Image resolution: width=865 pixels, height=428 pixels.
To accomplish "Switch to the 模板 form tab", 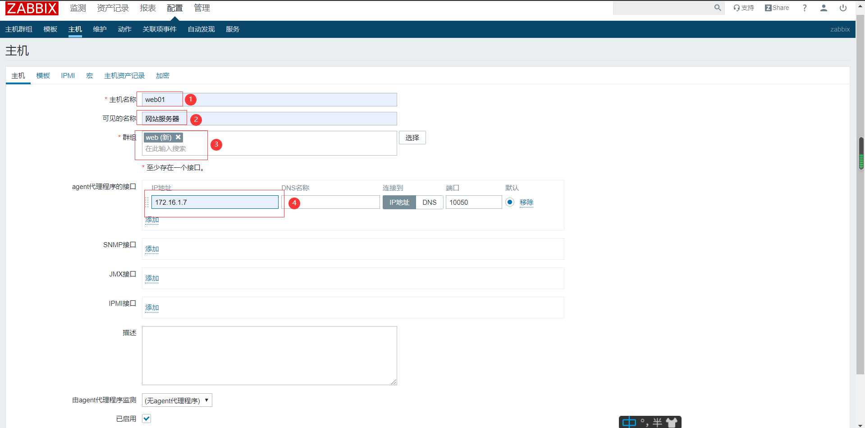I will 43,76.
